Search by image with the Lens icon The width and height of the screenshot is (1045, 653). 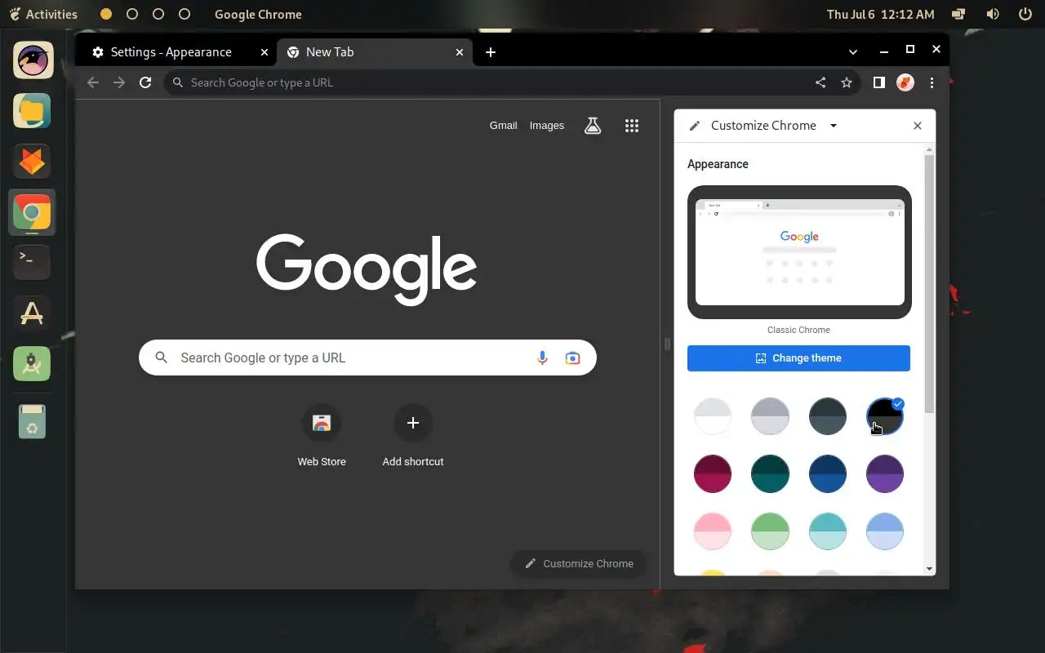[573, 358]
